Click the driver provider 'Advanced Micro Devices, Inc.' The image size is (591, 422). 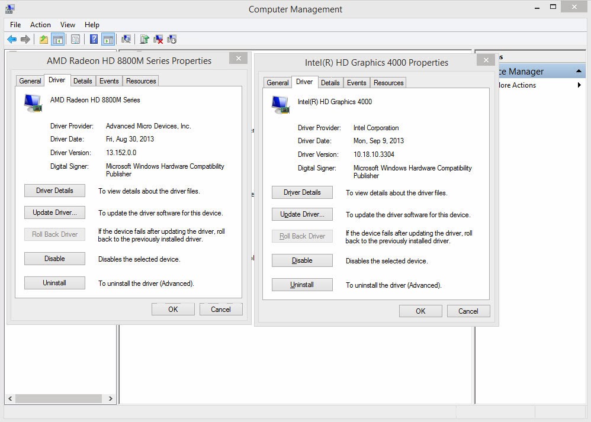[x=149, y=126]
